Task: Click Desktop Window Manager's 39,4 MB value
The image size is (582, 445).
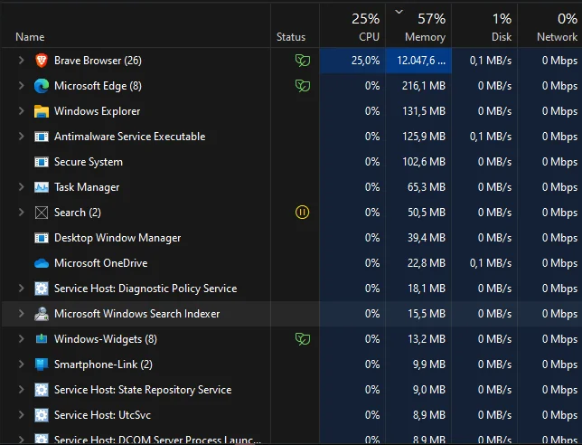Action: 427,238
